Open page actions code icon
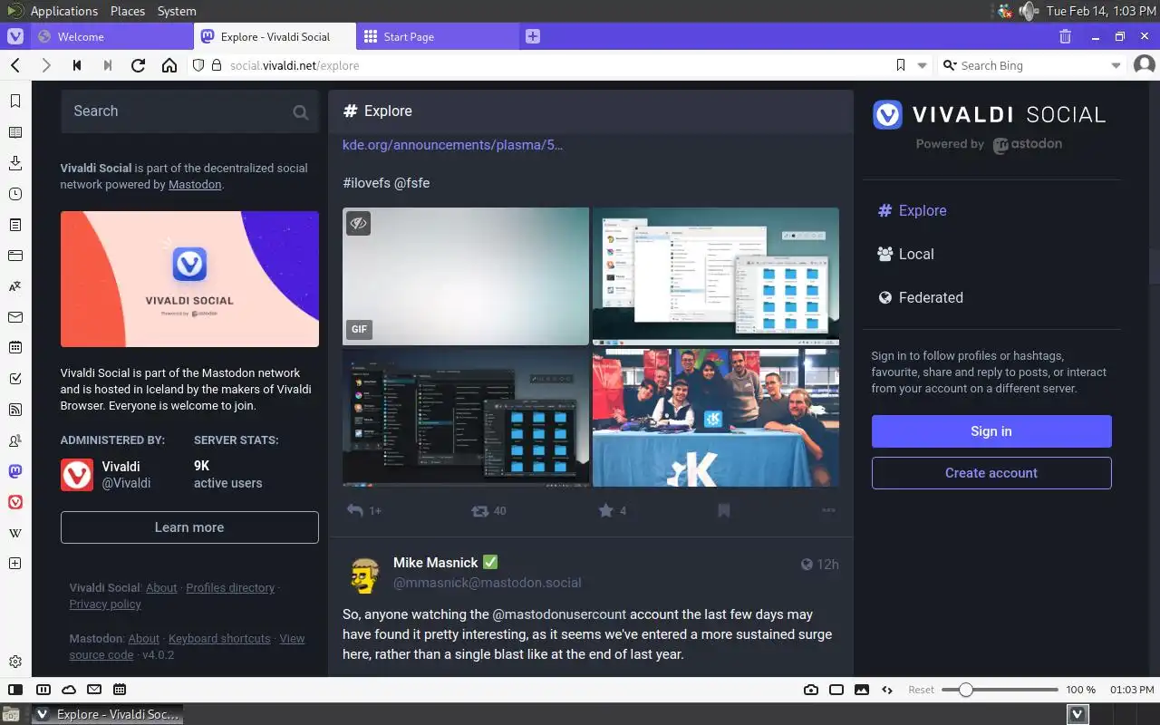The height and width of the screenshot is (725, 1160). (887, 690)
